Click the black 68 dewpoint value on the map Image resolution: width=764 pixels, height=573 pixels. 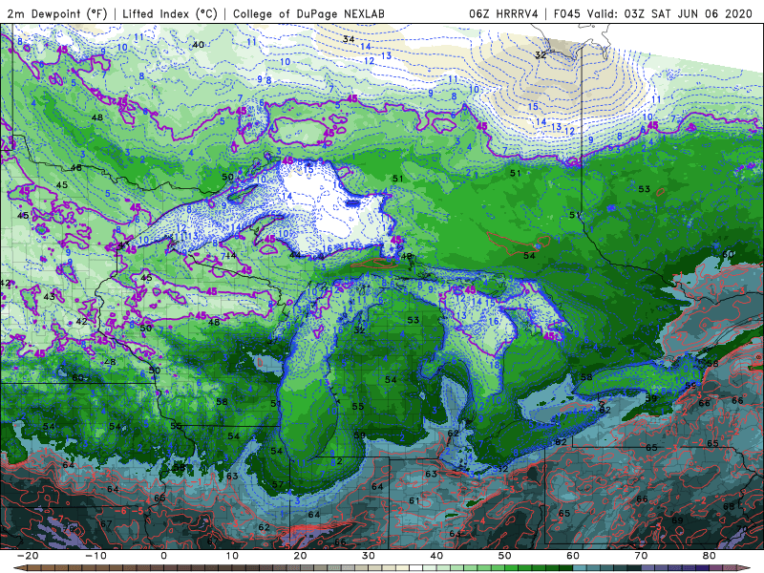tap(729, 507)
